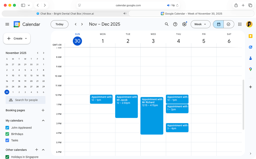Open the main hamburger menu

pos(7,24)
